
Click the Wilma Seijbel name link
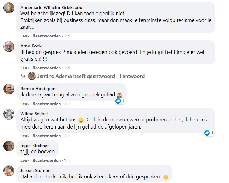tap(34, 114)
